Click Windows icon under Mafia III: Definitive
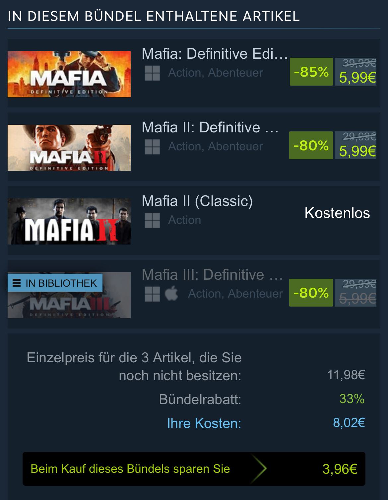Screen dimensions: 388x500 pyautogui.click(x=152, y=294)
